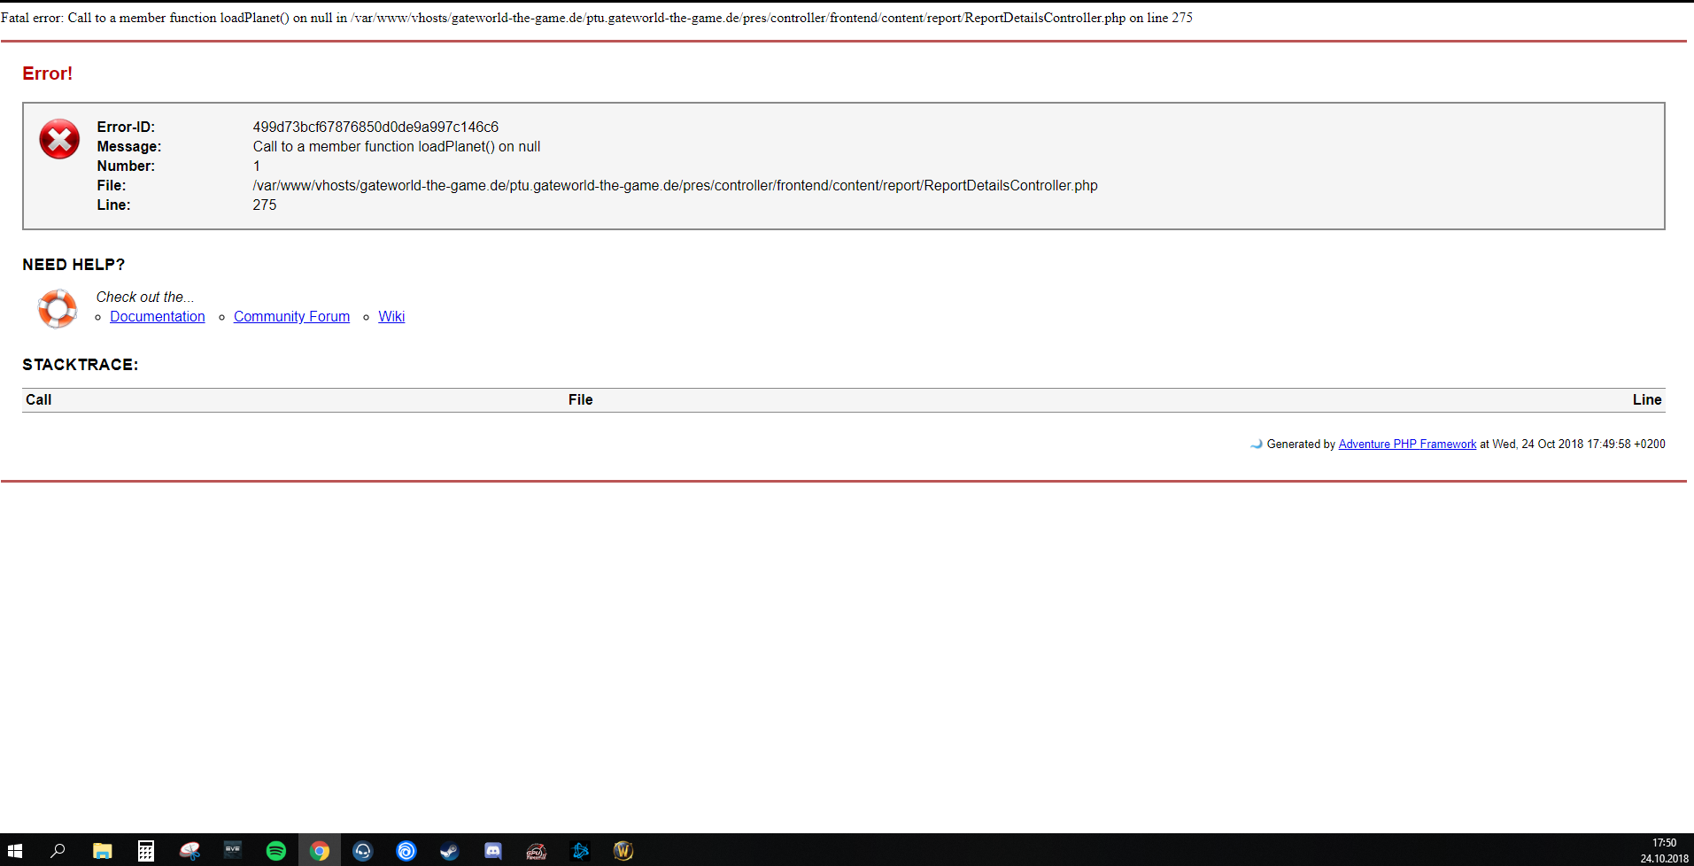
Task: Launch Uplay from the taskbar
Action: (x=406, y=851)
